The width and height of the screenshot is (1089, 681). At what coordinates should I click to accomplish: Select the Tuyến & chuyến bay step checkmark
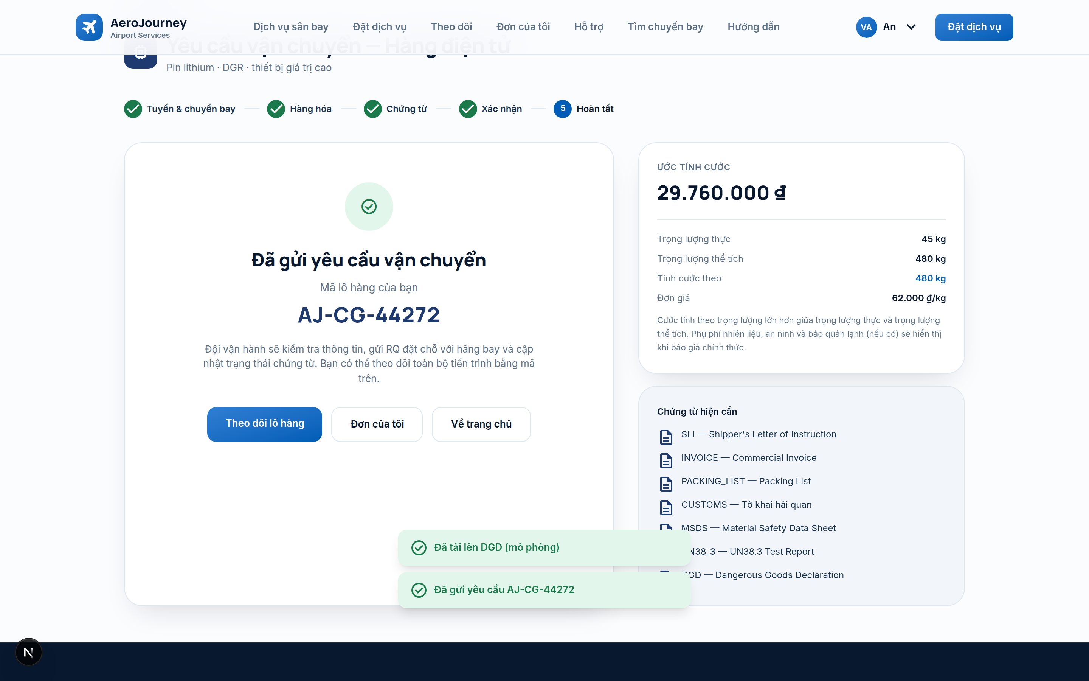133,109
